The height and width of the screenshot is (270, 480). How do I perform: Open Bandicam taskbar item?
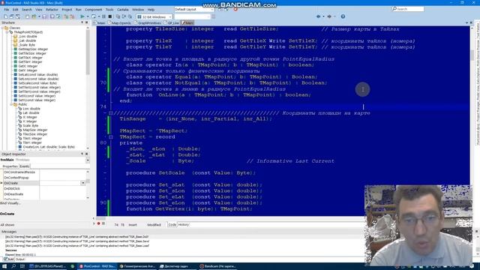tap(217, 266)
